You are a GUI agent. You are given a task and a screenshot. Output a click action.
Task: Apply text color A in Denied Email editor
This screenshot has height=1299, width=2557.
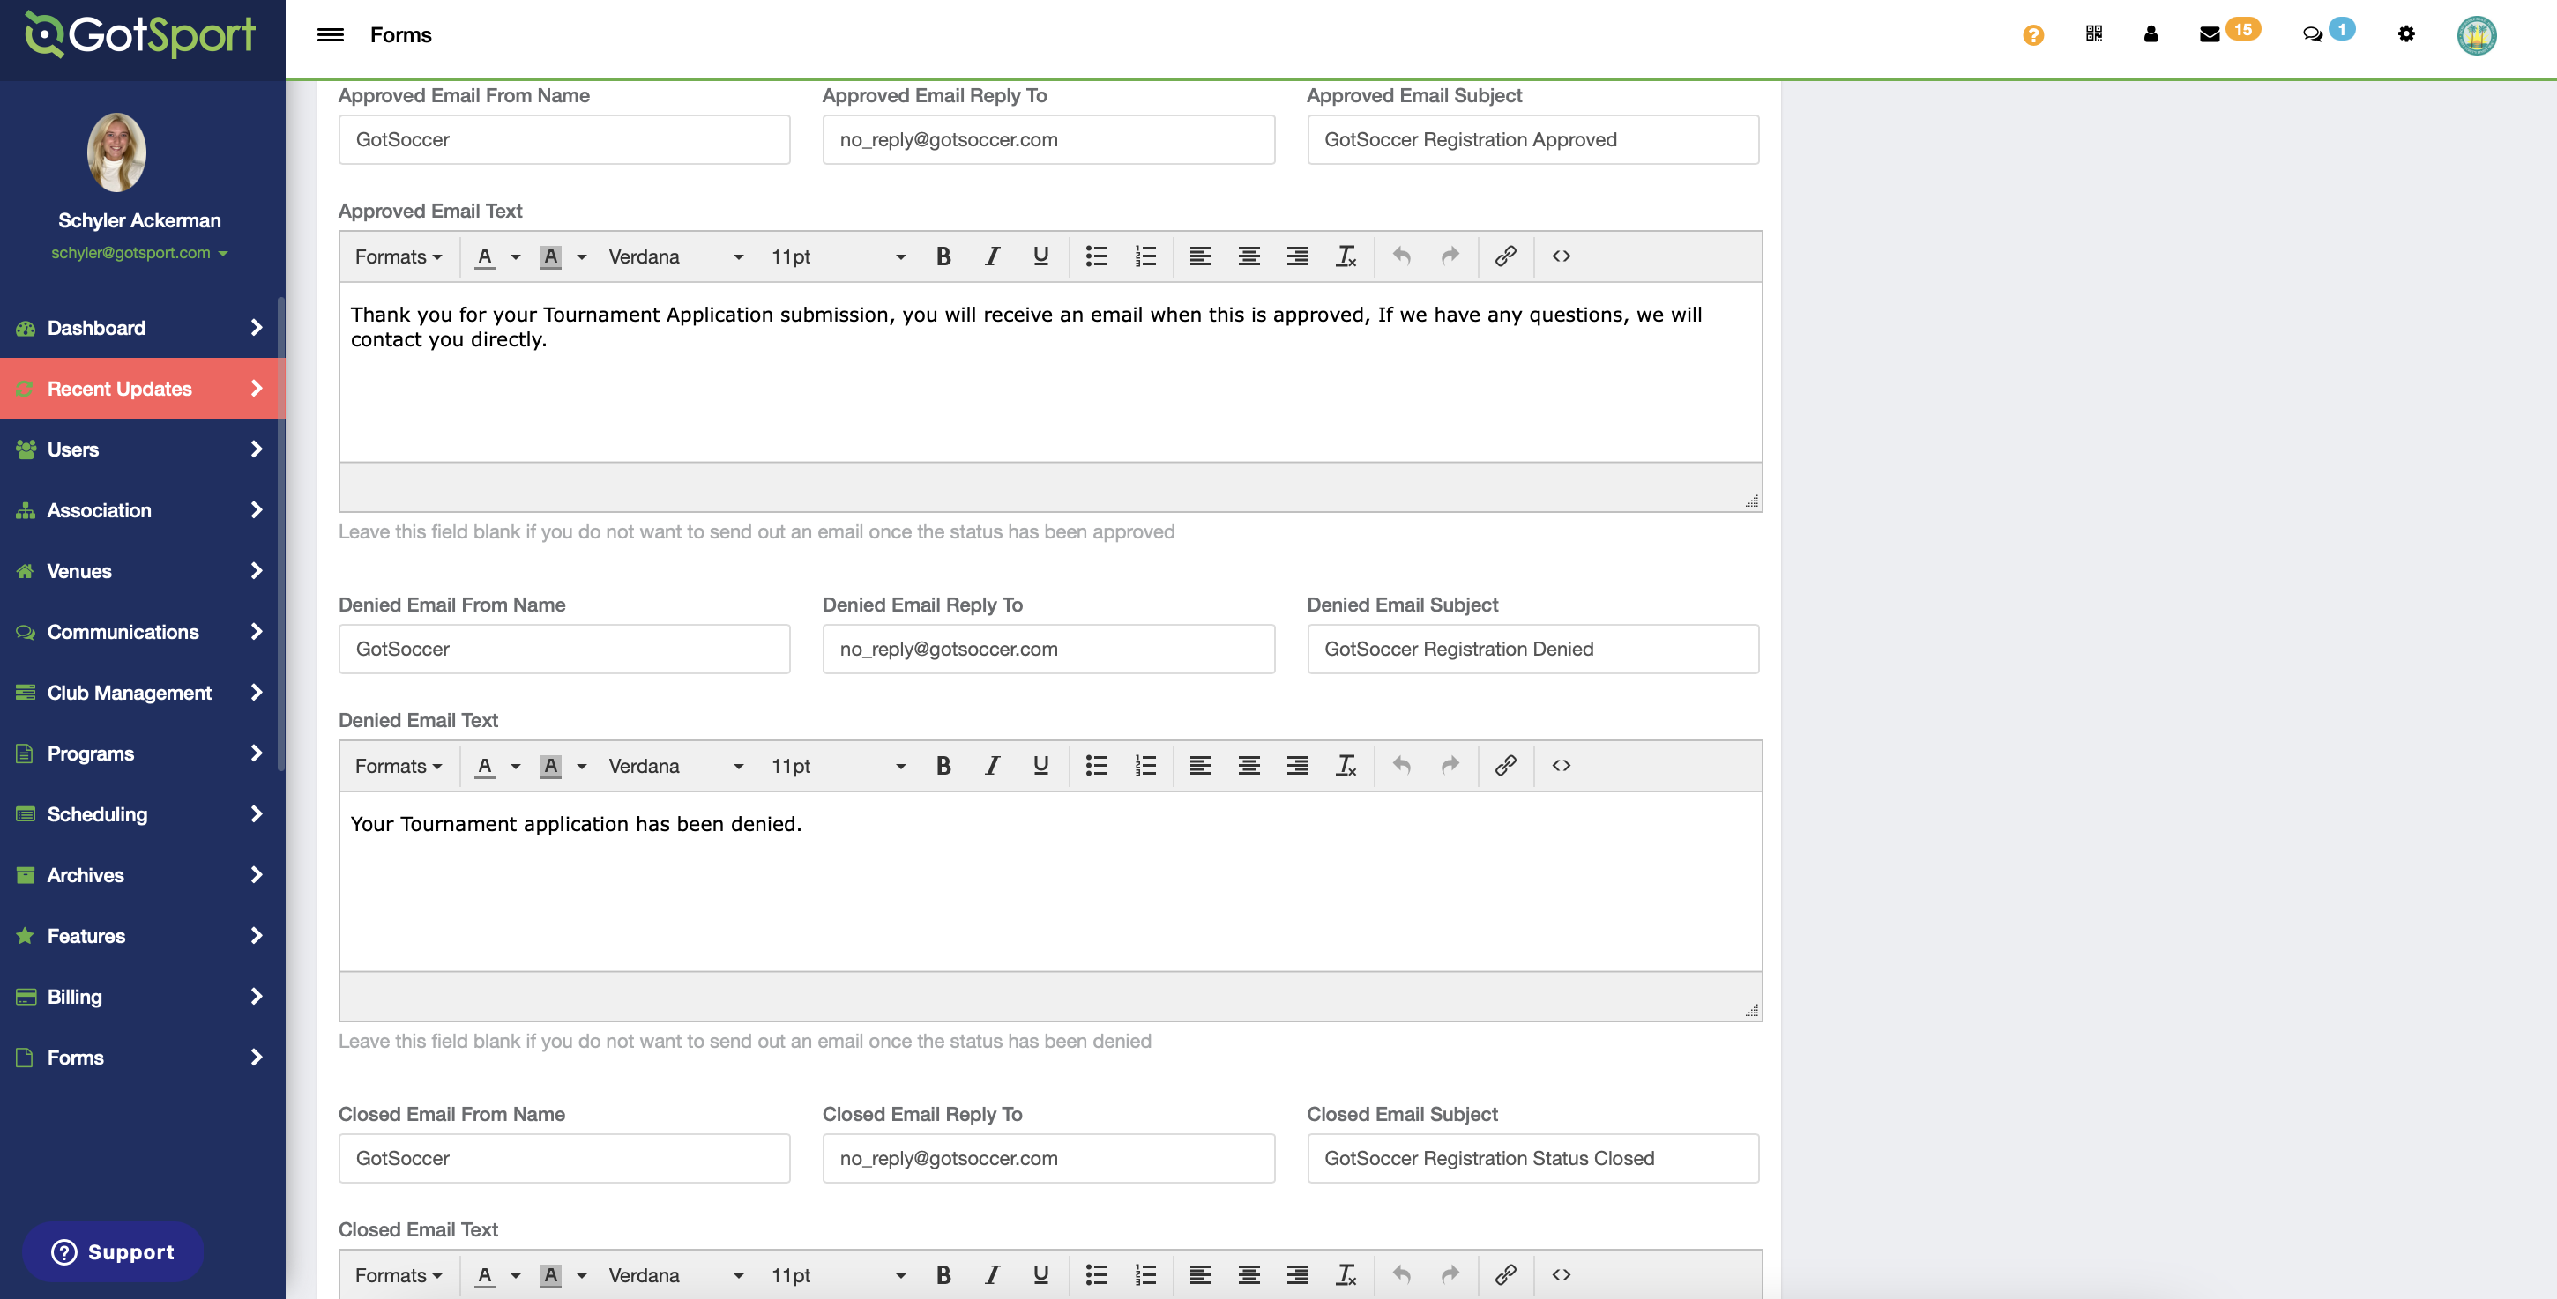click(x=484, y=766)
